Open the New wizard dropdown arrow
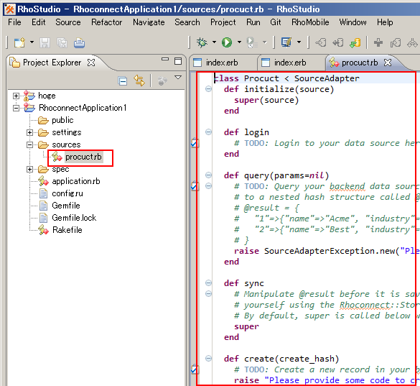420x386 pixels. (x=32, y=42)
